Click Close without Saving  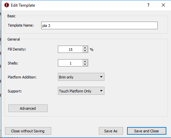pyautogui.click(x=28, y=131)
